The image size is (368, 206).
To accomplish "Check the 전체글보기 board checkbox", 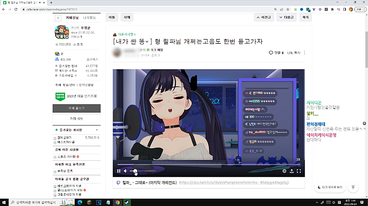I will tap(55, 137).
